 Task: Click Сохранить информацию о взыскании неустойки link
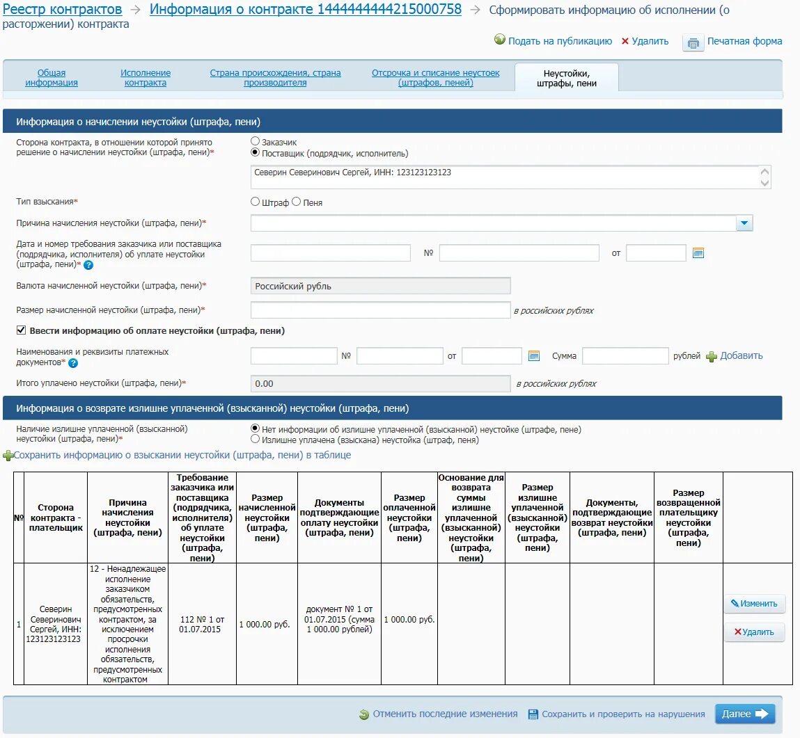point(182,455)
